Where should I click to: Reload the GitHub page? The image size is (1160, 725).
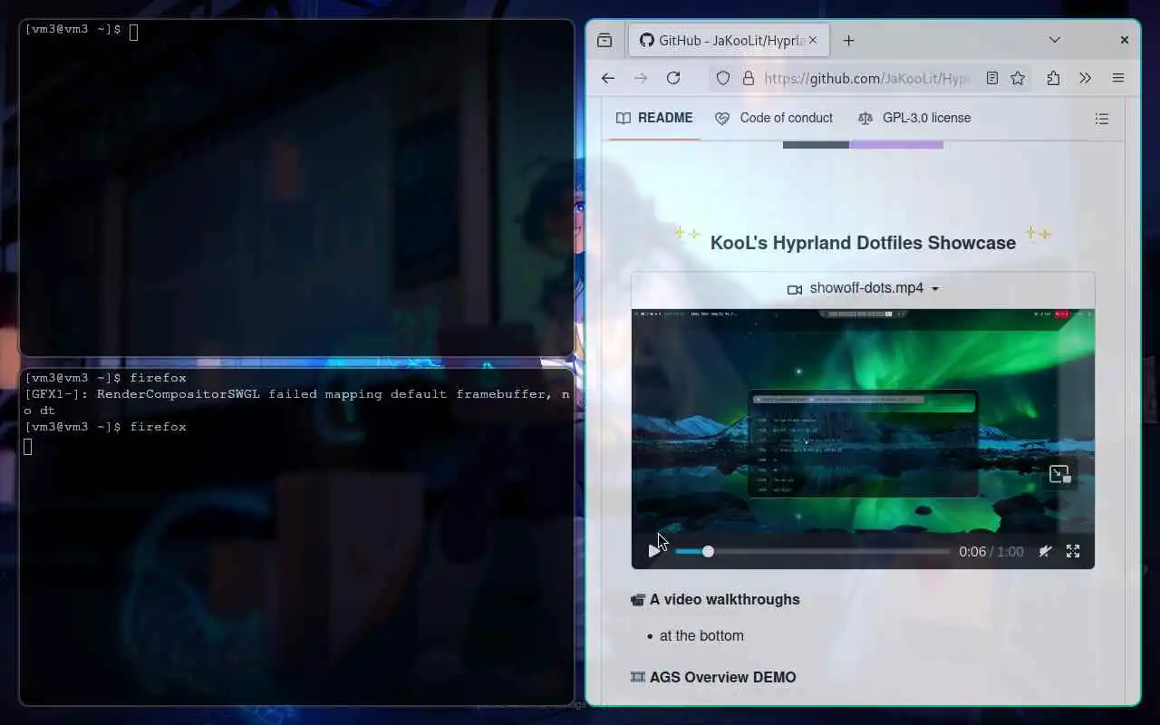coord(673,78)
